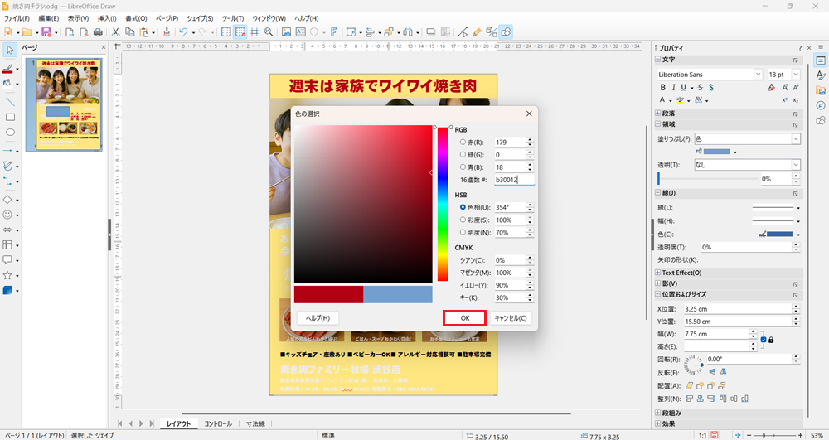
Task: Click the Undo arrow icon
Action: coord(183,32)
